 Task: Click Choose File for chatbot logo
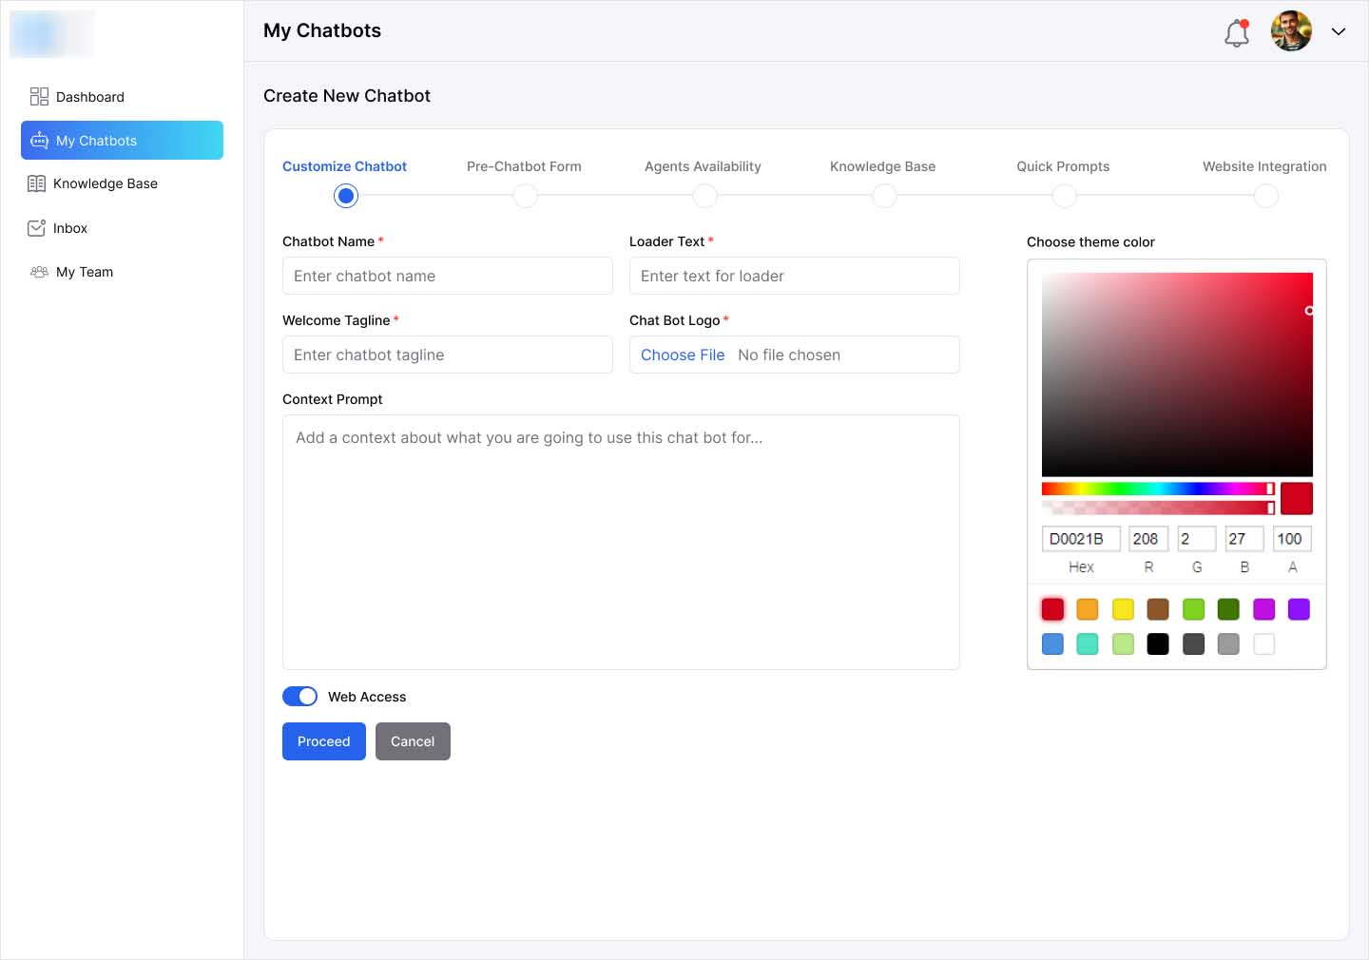[683, 355]
